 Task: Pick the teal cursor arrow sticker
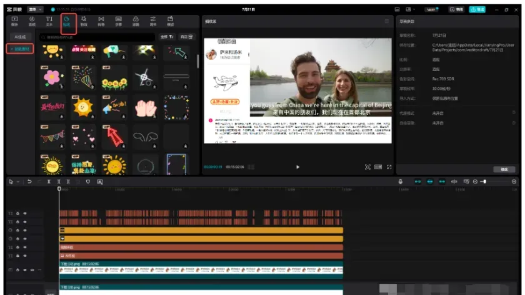pyautogui.click(x=176, y=52)
